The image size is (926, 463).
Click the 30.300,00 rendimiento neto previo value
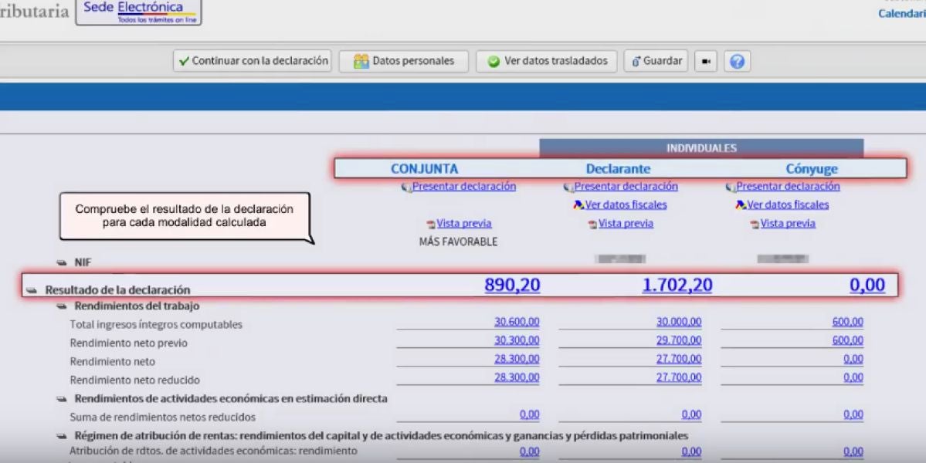pos(517,340)
